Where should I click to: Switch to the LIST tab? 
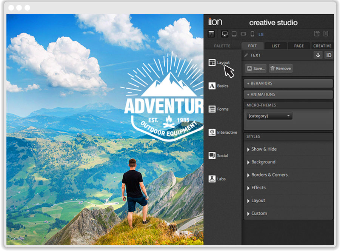coord(275,46)
